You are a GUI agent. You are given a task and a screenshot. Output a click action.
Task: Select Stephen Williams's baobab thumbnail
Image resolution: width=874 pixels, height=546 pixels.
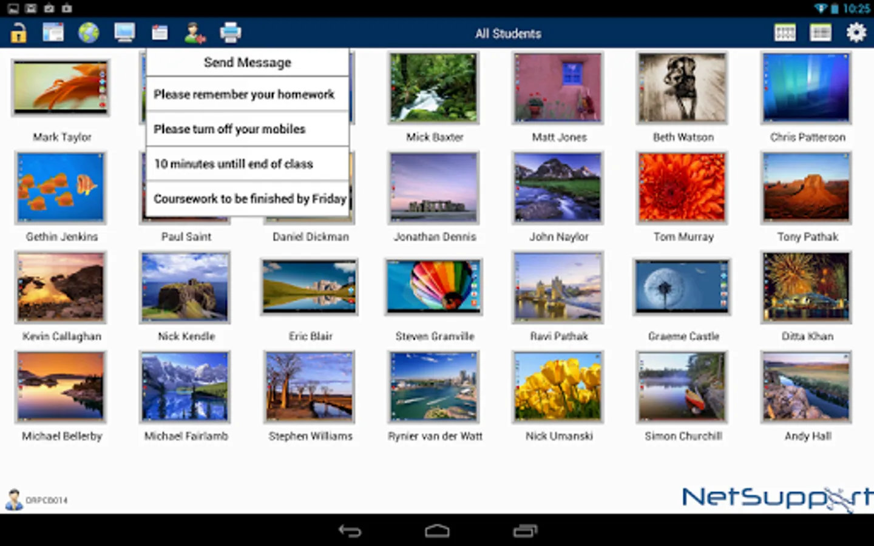[x=310, y=386]
